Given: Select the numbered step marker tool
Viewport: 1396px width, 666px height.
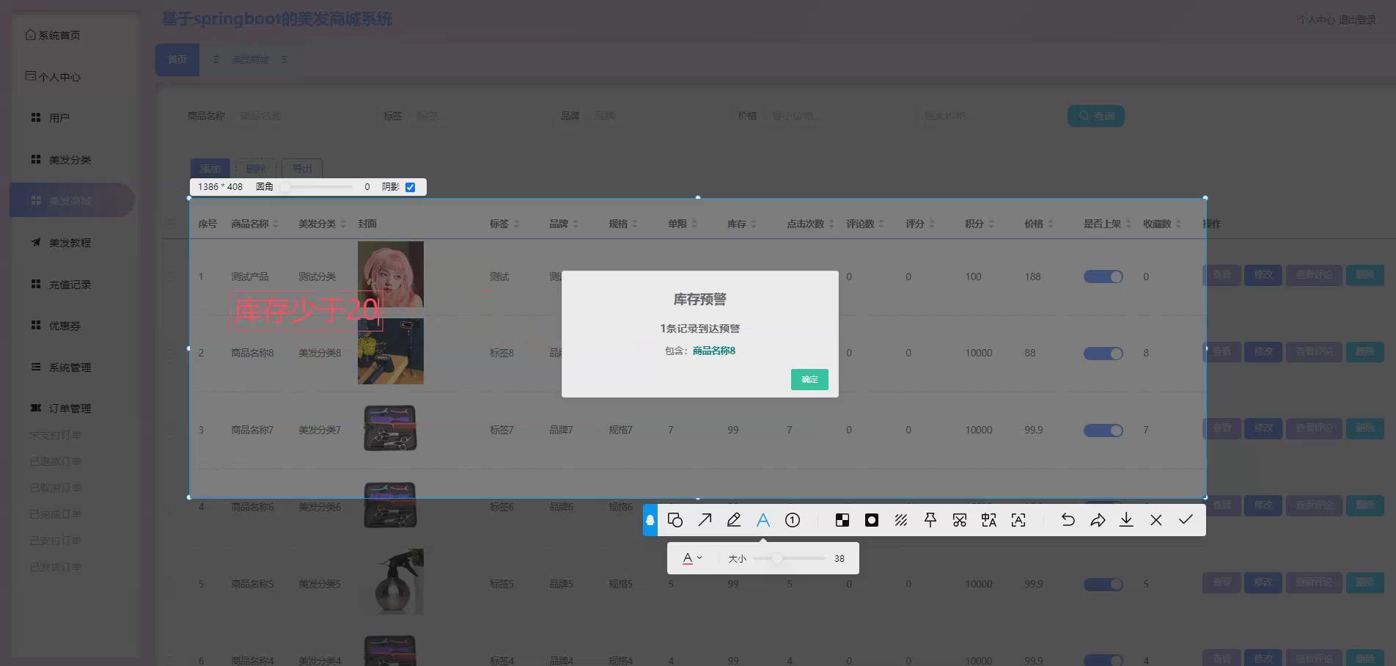Looking at the screenshot, I should click(793, 520).
